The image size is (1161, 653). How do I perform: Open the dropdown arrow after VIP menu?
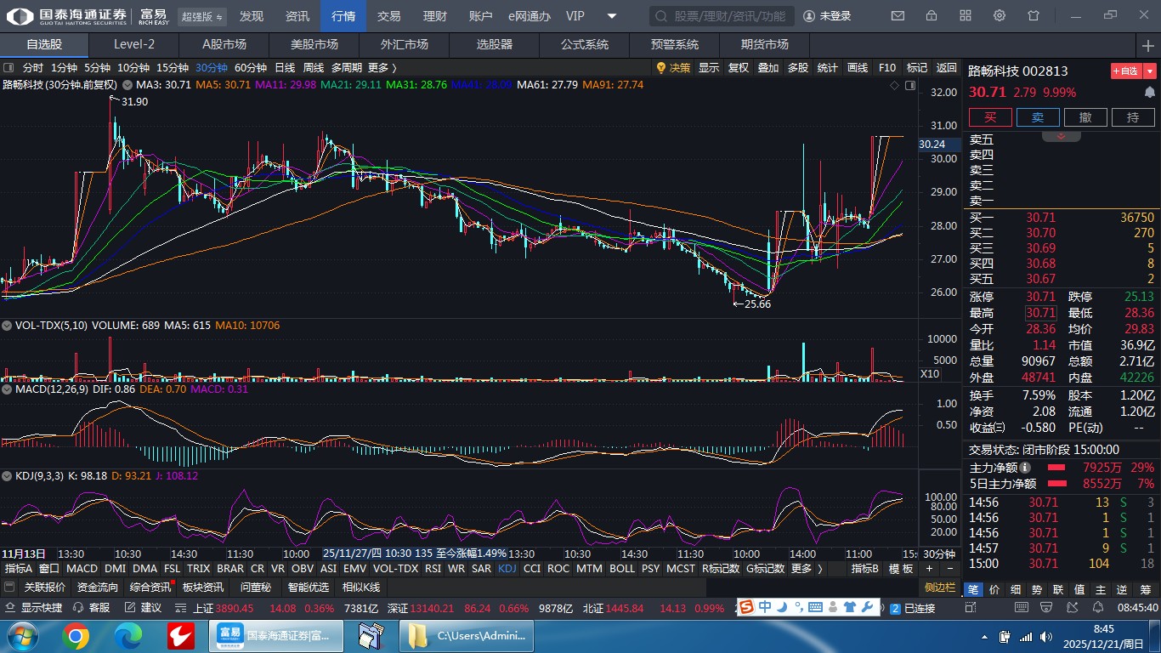(612, 16)
